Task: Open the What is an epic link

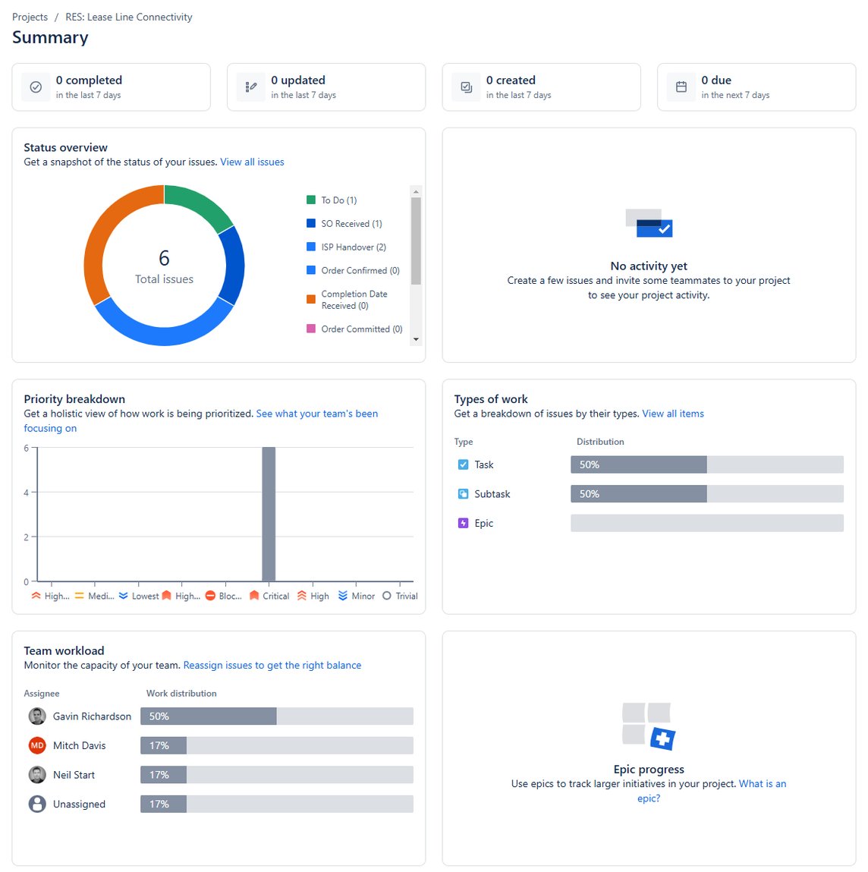Action: pos(763,783)
